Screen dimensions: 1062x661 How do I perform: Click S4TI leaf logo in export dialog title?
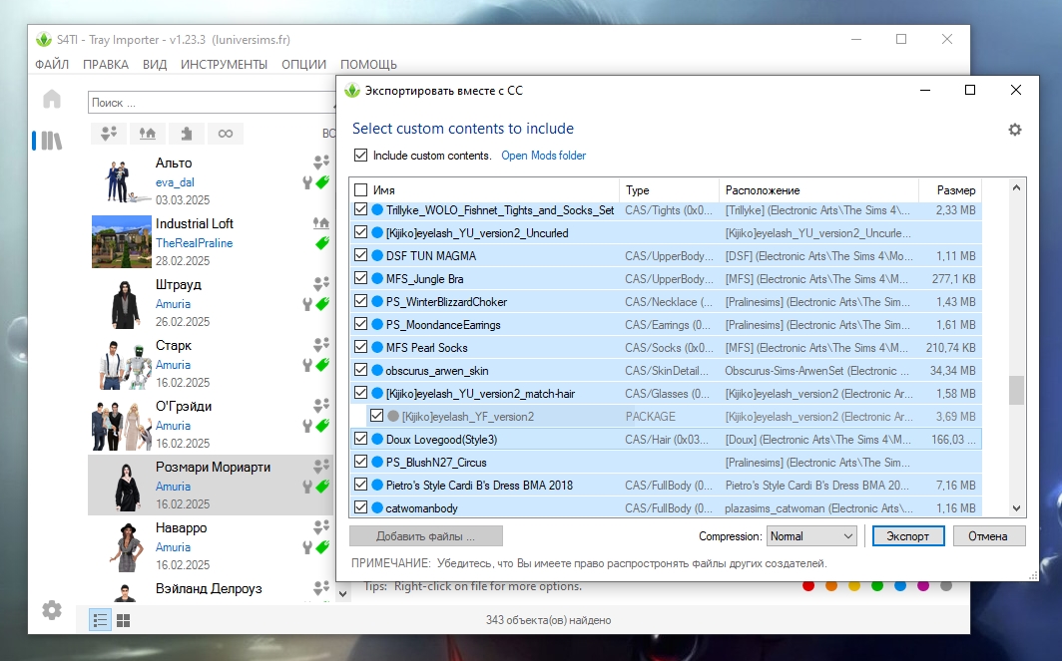[352, 91]
